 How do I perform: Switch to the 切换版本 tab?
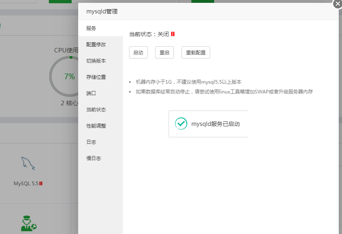[x=101, y=61]
